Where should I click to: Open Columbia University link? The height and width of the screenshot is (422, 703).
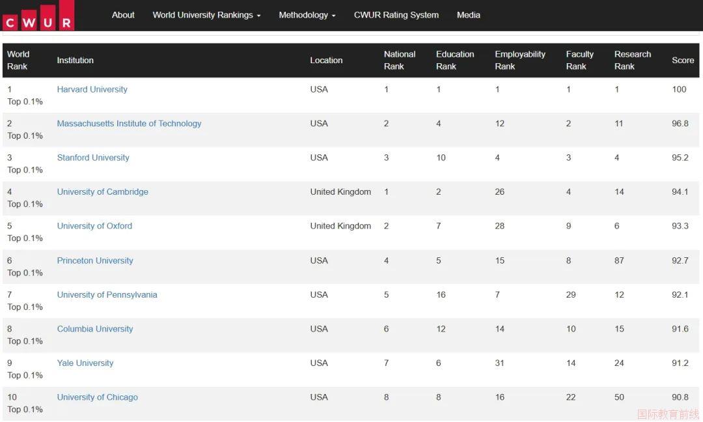[x=94, y=329]
